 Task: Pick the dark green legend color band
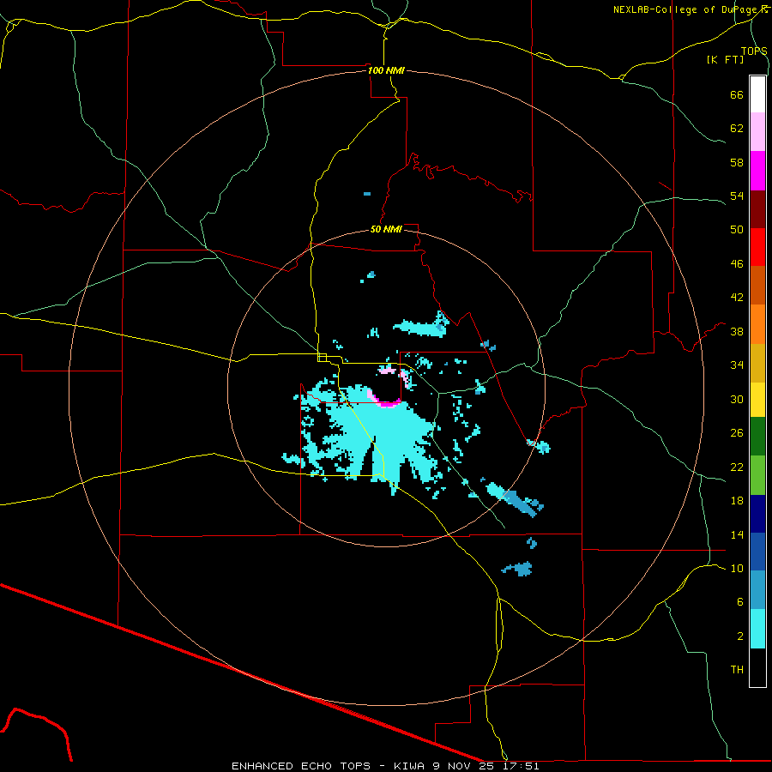[757, 437]
